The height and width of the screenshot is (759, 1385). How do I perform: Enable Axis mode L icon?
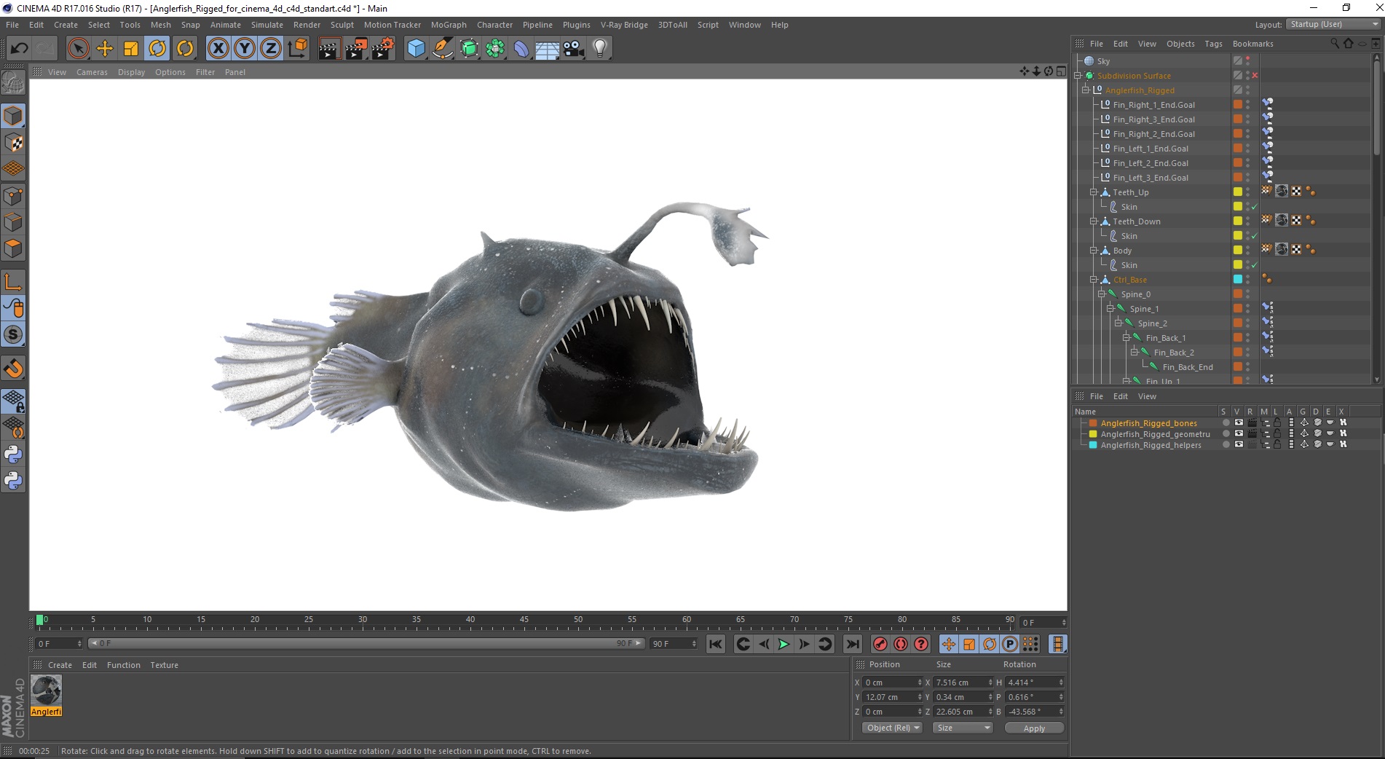[x=13, y=282]
